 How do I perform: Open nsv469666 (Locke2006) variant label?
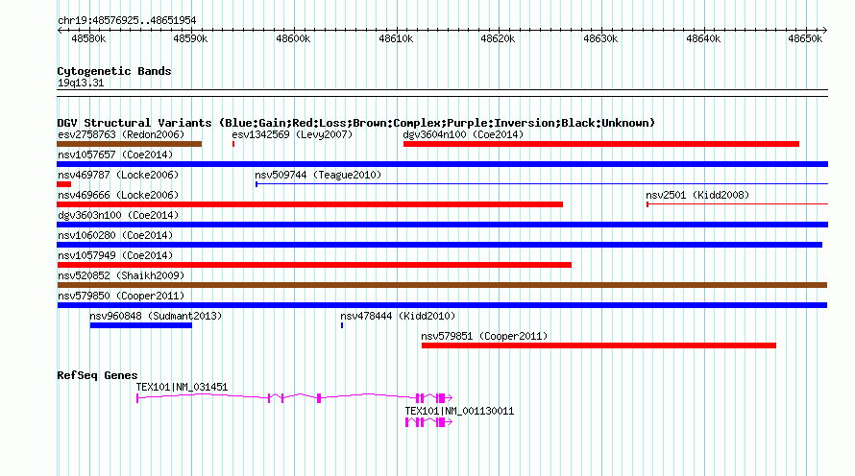pyautogui.click(x=118, y=195)
